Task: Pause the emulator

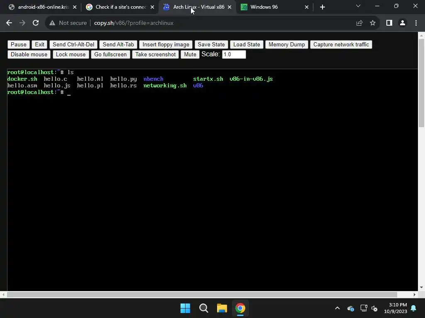Action: [x=18, y=45]
